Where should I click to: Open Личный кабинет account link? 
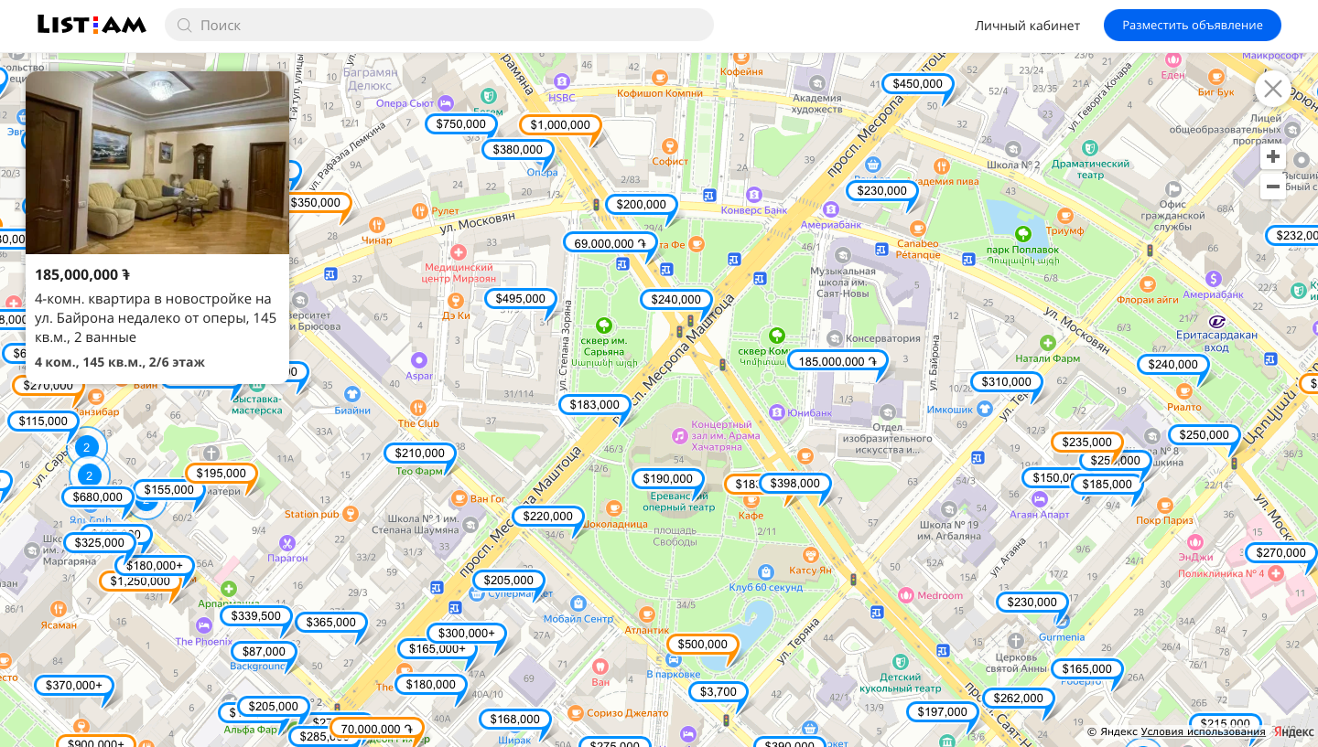(x=1027, y=26)
